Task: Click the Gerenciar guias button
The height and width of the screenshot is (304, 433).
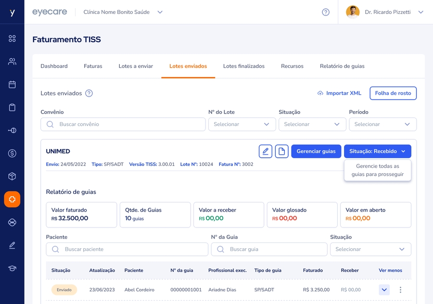Action: (x=316, y=152)
